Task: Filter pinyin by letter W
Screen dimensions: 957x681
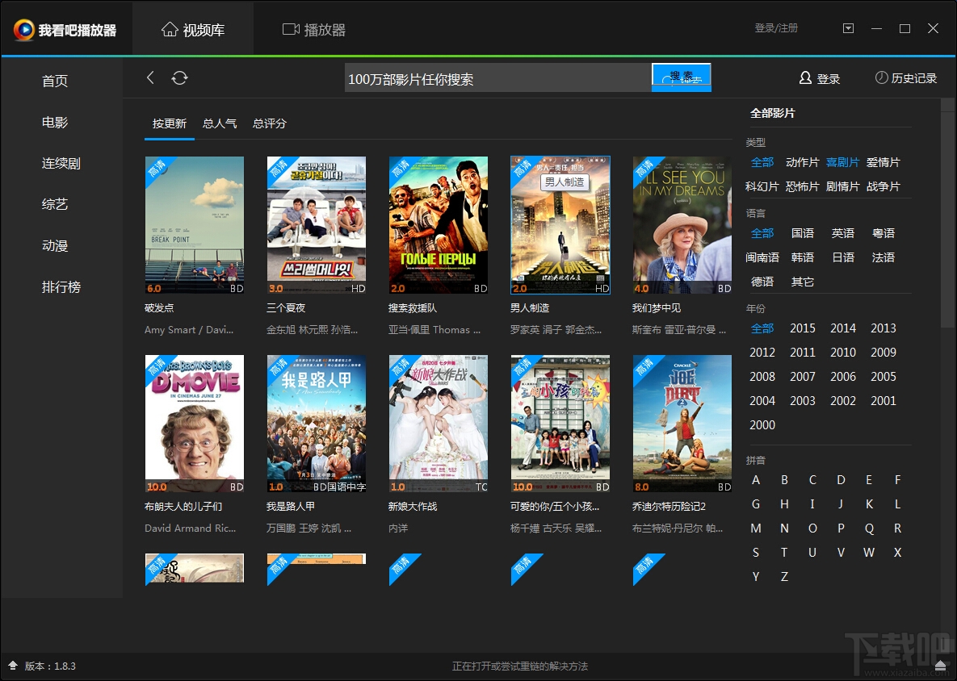Action: 868,553
